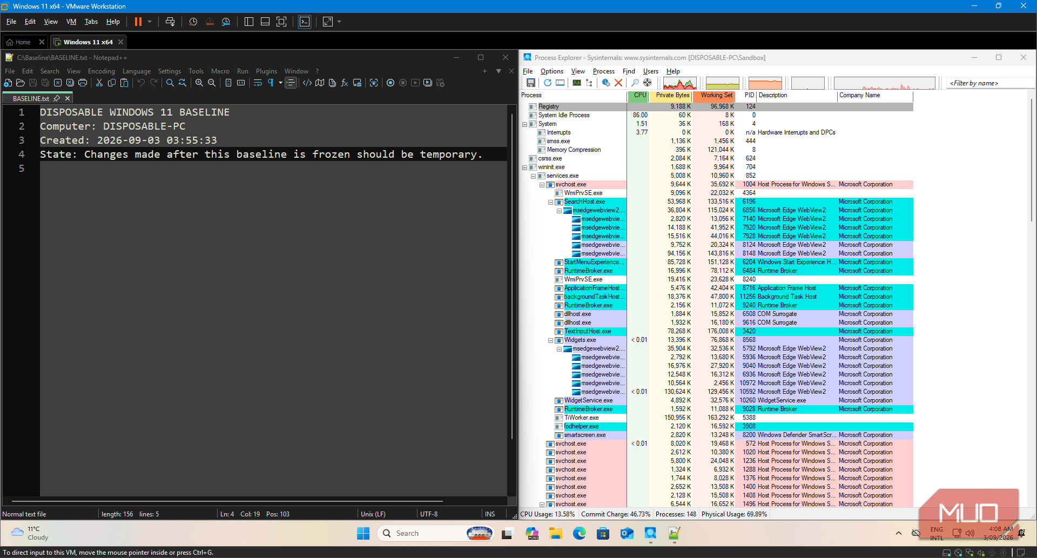The height and width of the screenshot is (558, 1037).
Task: Collapse the wininit.exe tree node
Action: [x=524, y=167]
